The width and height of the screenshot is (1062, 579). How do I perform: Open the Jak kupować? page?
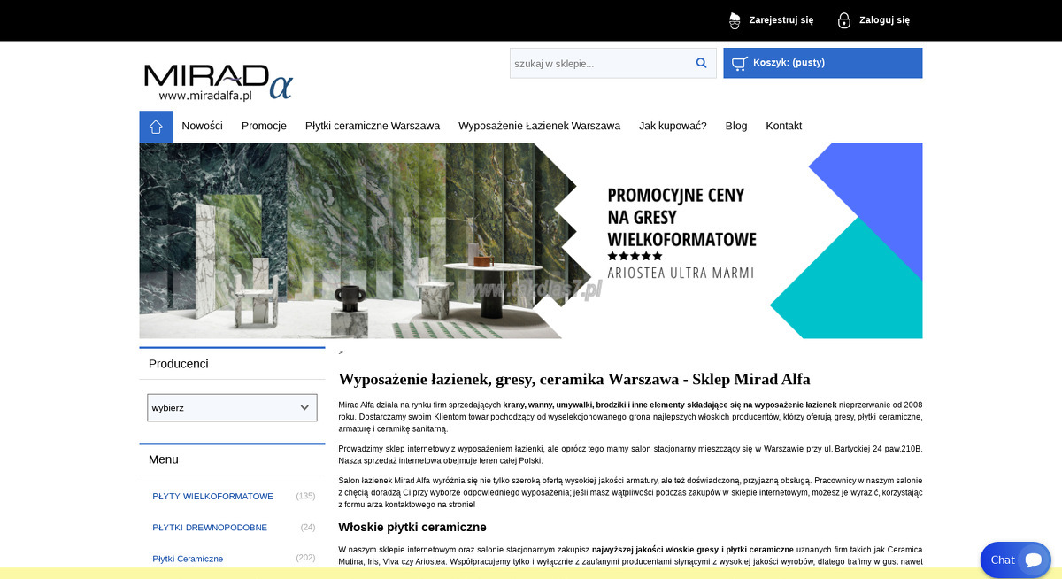click(x=673, y=126)
